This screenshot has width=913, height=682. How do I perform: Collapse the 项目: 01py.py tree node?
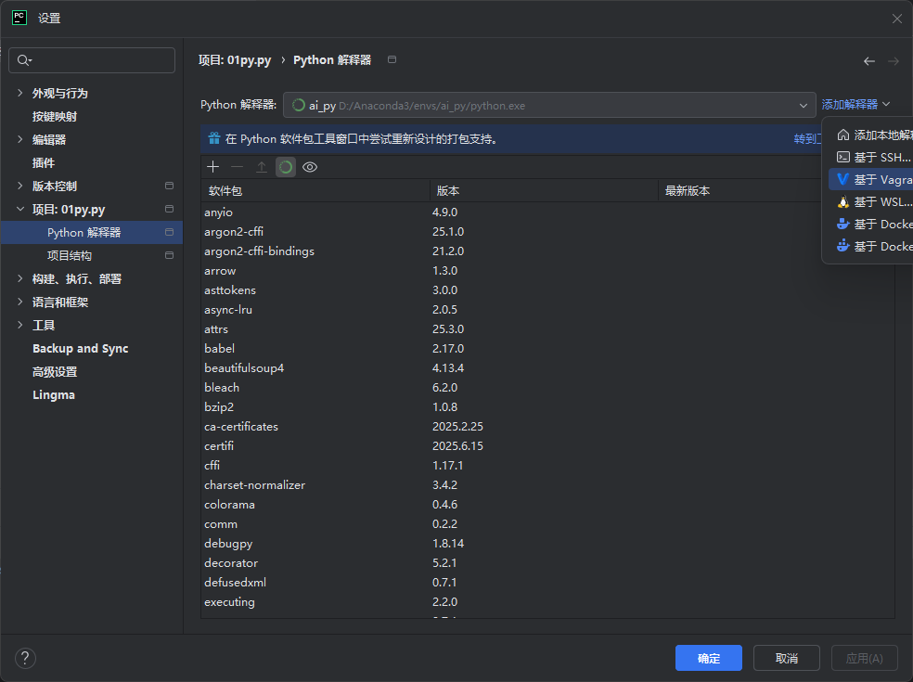coord(19,209)
